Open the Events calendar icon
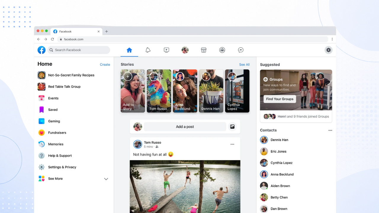379x213 pixels. (x=41, y=98)
